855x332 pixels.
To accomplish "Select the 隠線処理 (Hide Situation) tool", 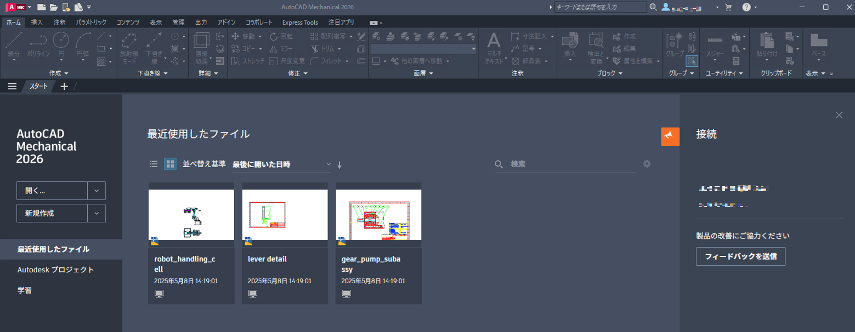I will 202,48.
